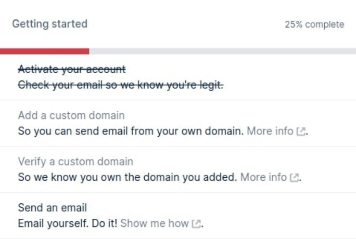This screenshot has width=356, height=239.
Task: Open More info for adding custom domain
Action: [x=270, y=131]
